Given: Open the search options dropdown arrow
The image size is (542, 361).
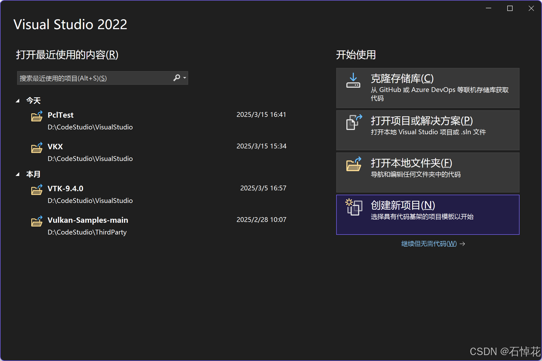Looking at the screenshot, I should [x=184, y=78].
